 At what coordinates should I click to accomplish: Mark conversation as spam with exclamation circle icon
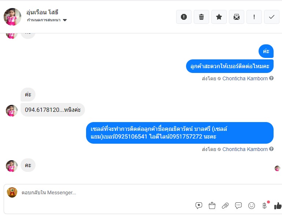pyautogui.click(x=183, y=17)
